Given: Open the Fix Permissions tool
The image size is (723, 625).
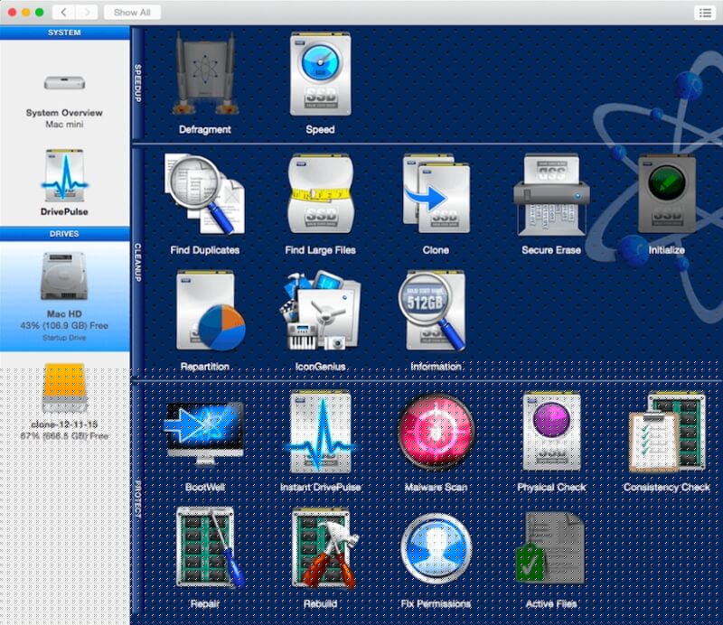Looking at the screenshot, I should coord(437,549).
